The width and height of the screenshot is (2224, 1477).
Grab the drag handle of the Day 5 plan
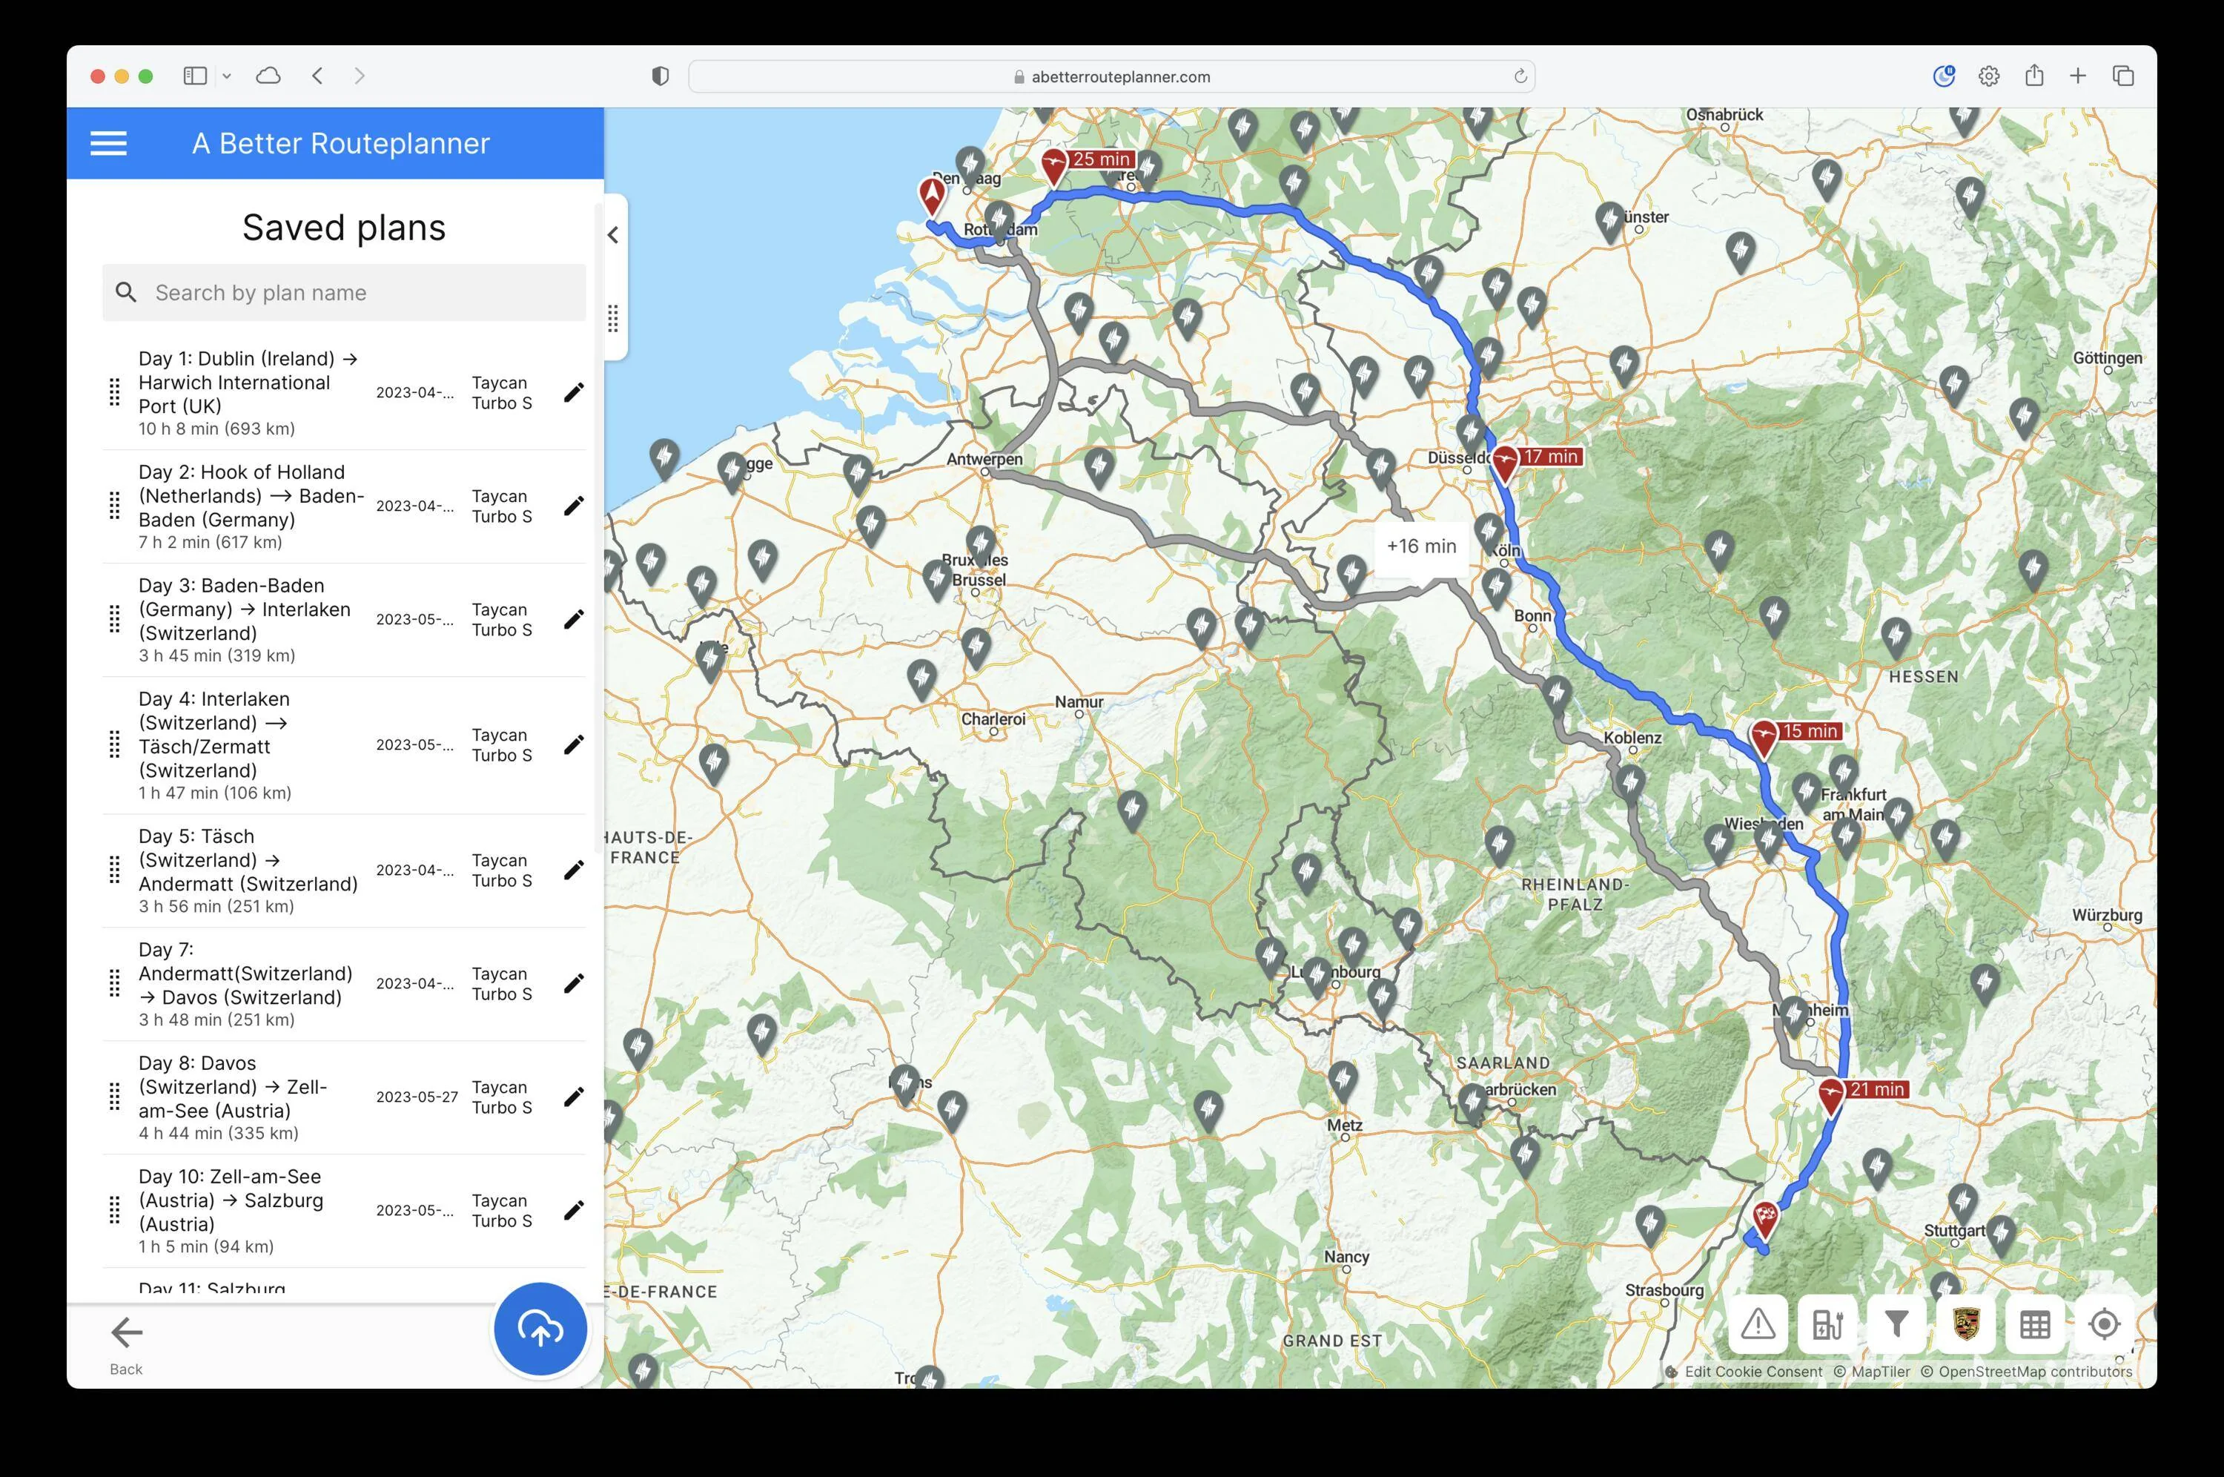pyautogui.click(x=115, y=870)
